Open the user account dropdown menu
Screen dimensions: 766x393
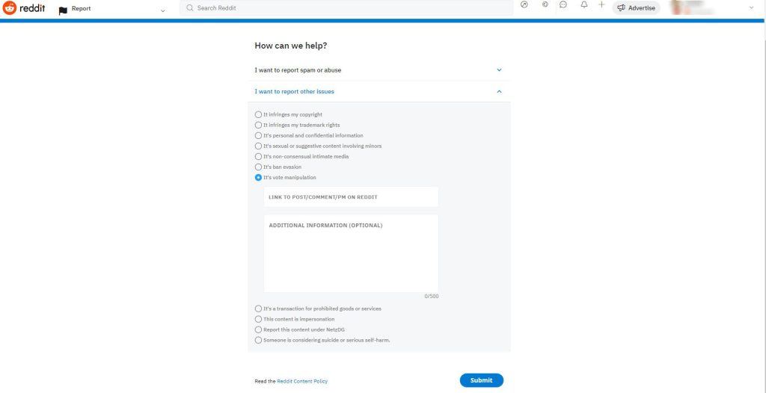coord(751,7)
